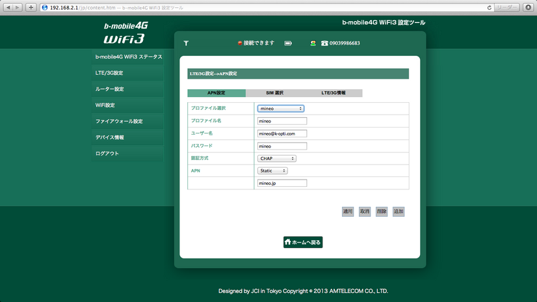Screen dimensions: 537x302
Task: Click the 適用 apply button
Action: 348,212
